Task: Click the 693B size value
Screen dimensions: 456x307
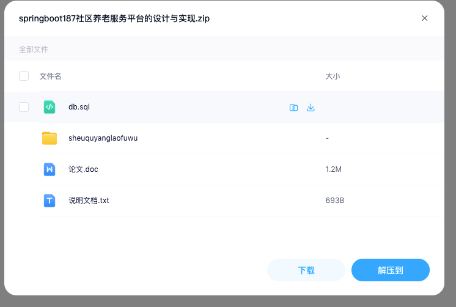Action: click(x=335, y=200)
